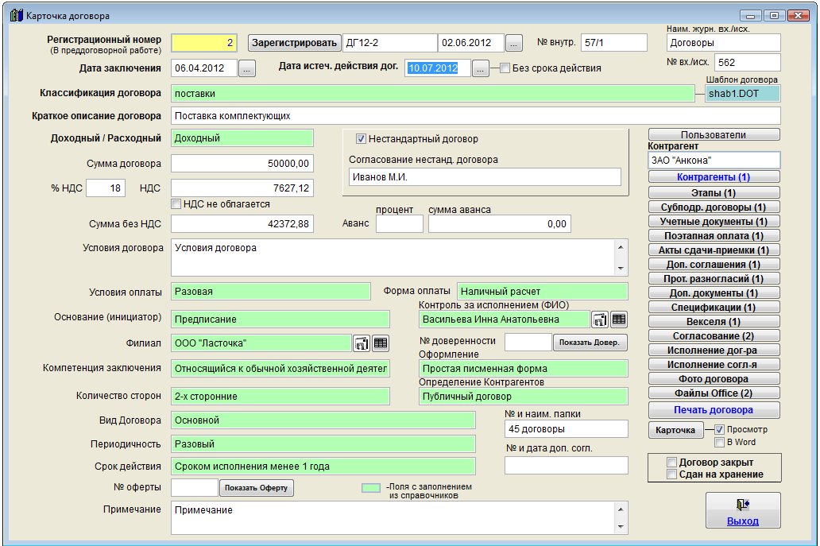Open the Форма оплаты reference field

click(x=542, y=292)
